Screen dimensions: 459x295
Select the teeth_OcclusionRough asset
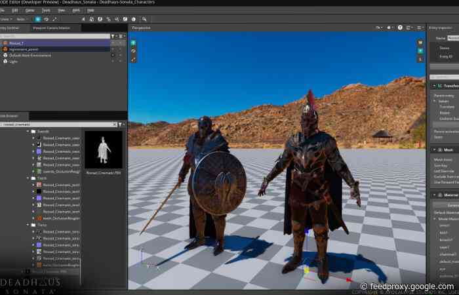[58, 218]
